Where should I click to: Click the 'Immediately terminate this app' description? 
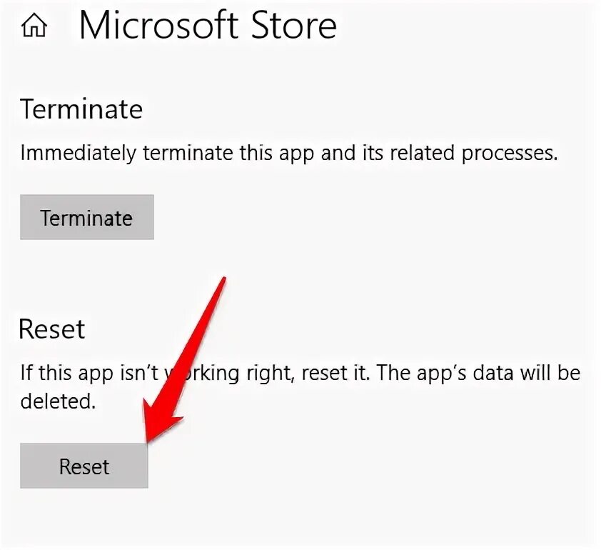pos(288,153)
